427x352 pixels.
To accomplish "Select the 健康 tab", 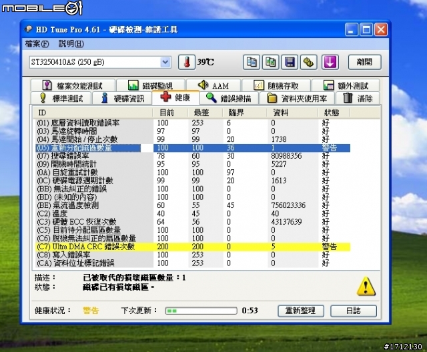I will pyautogui.click(x=175, y=97).
